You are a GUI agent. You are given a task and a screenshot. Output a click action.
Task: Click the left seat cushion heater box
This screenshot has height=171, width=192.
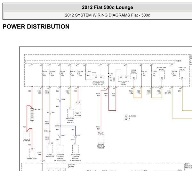(60, 149)
